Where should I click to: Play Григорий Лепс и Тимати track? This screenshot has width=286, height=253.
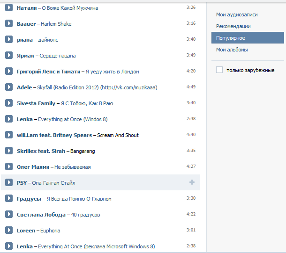(x=9, y=71)
